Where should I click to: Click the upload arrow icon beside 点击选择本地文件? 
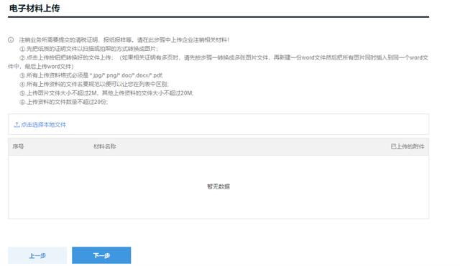17,125
